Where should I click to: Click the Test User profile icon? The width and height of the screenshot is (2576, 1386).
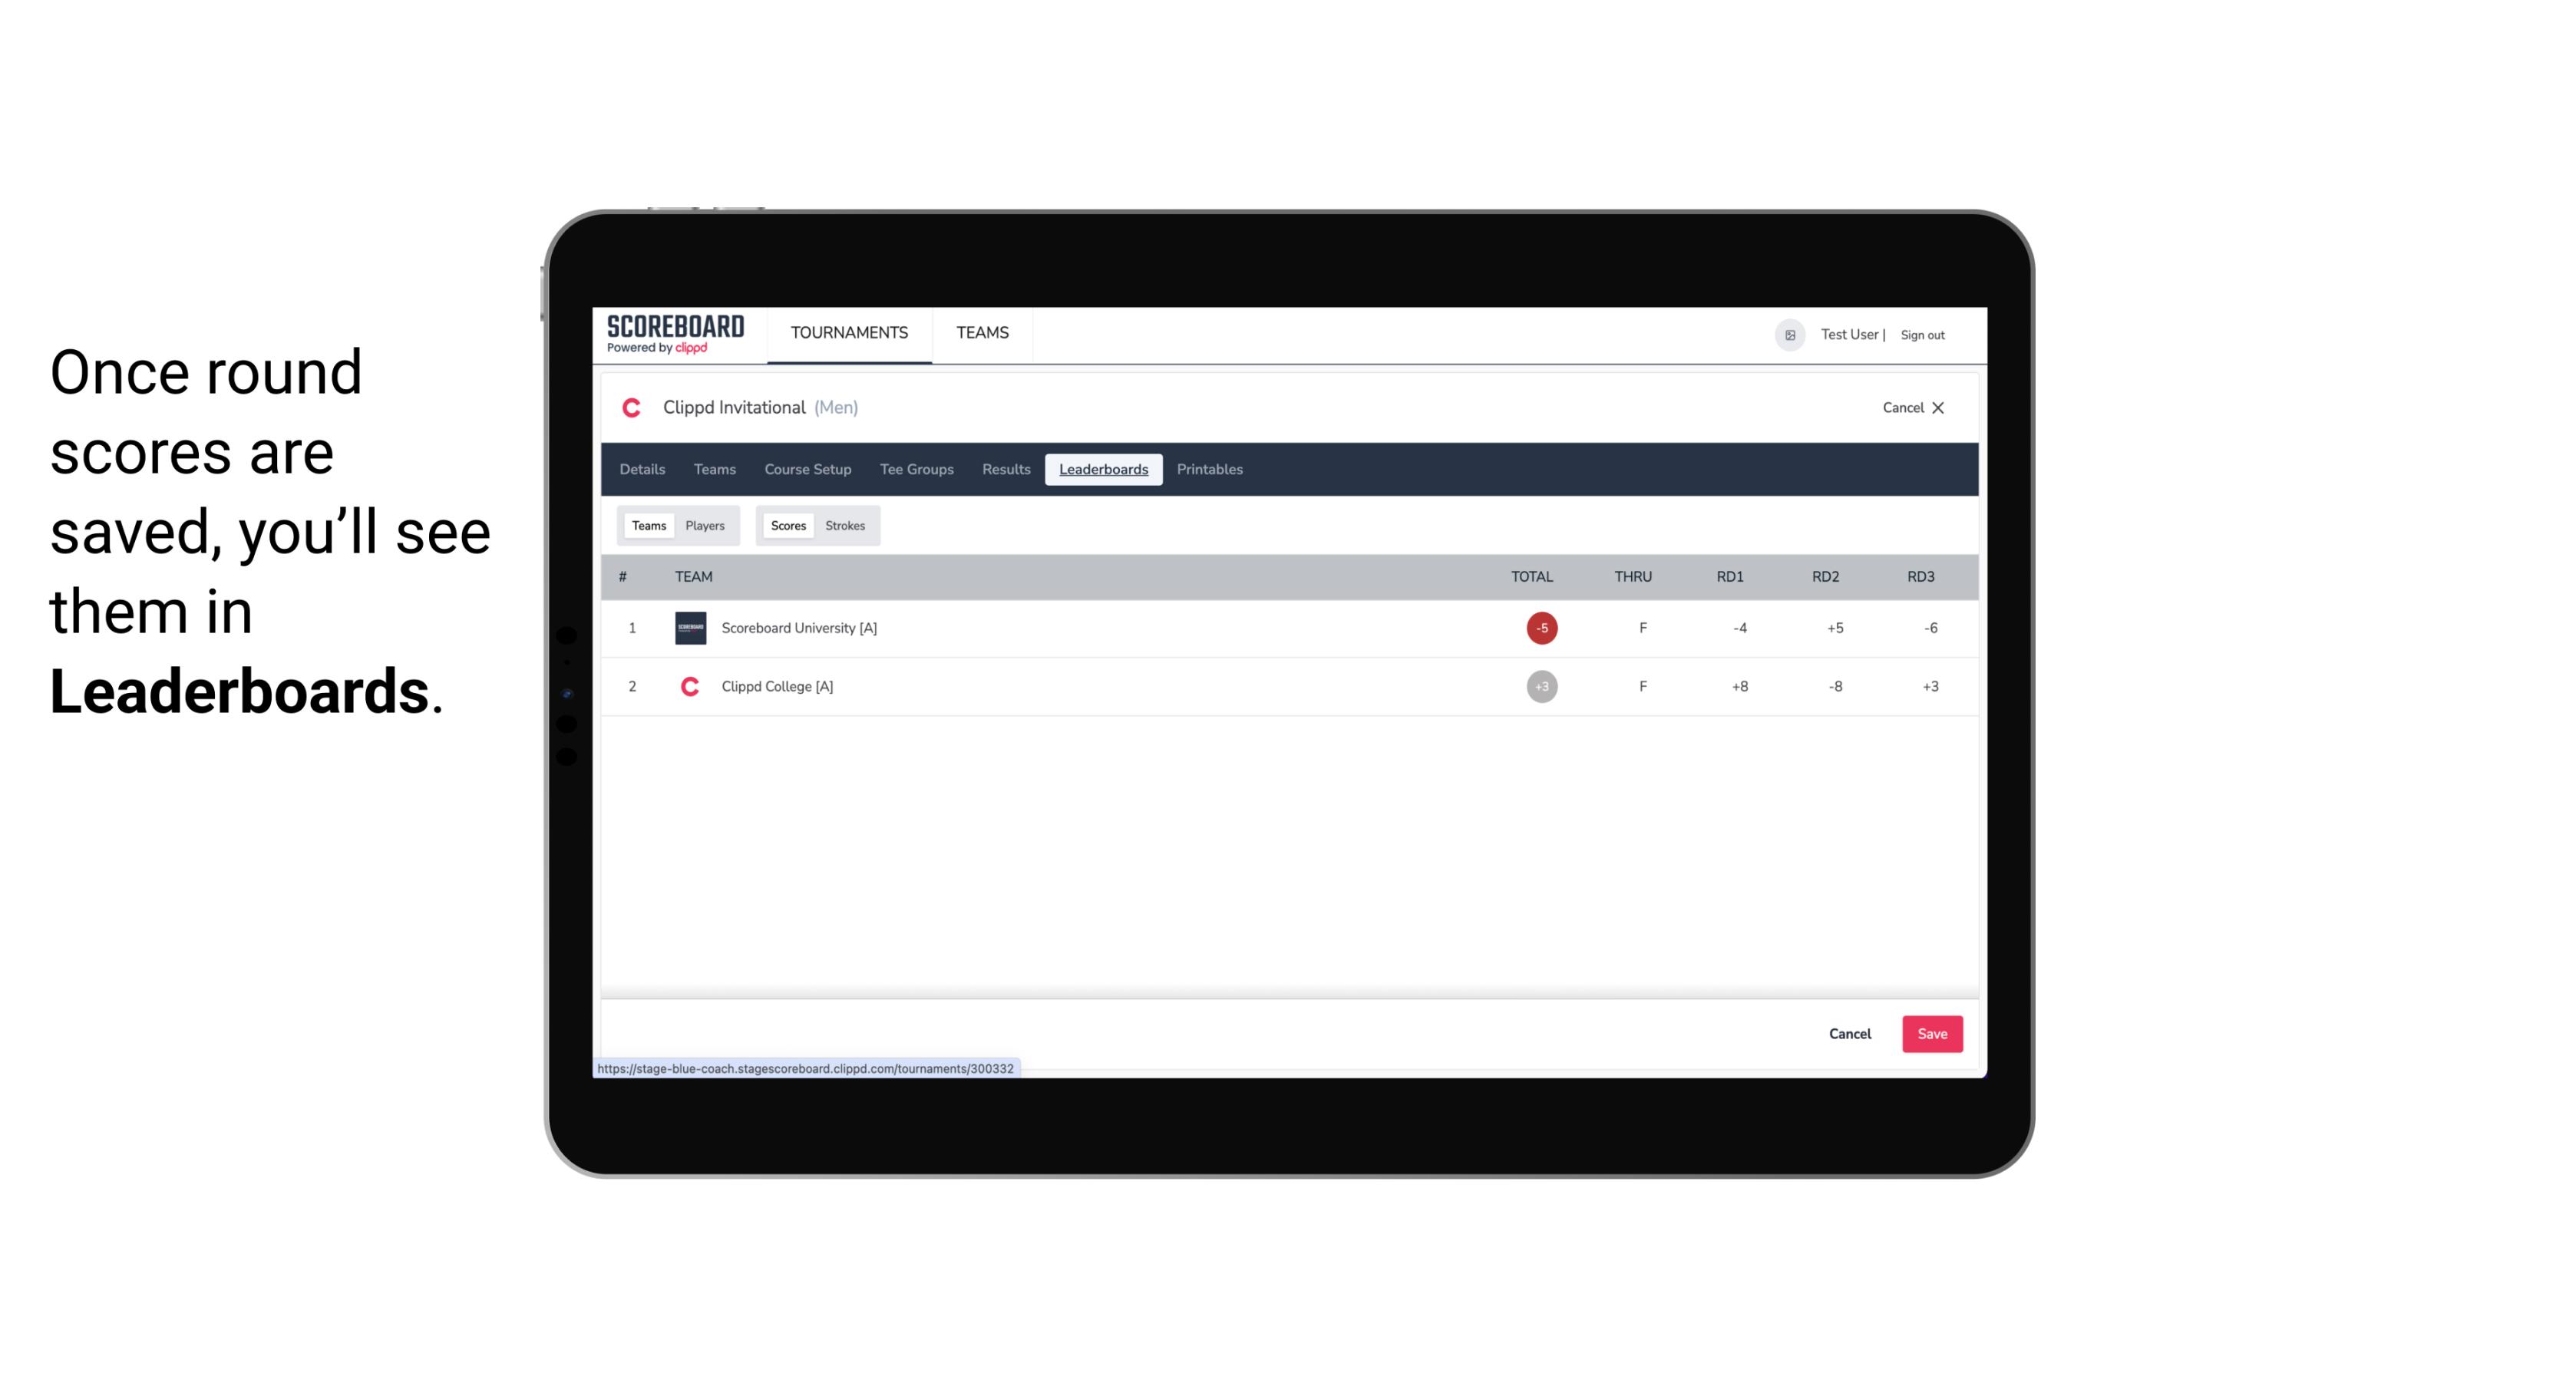coord(1789,333)
